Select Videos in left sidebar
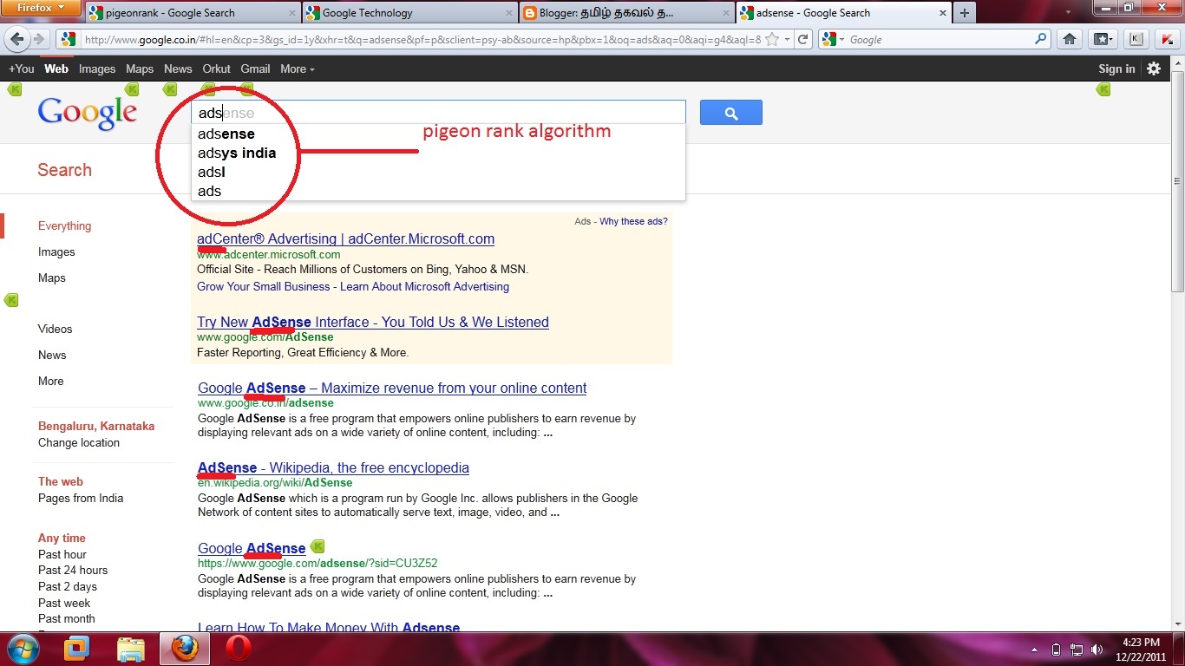Screen dimensions: 1185x666 click(x=56, y=329)
